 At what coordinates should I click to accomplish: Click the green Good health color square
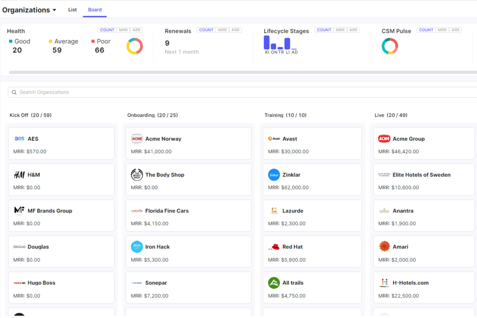10,41
